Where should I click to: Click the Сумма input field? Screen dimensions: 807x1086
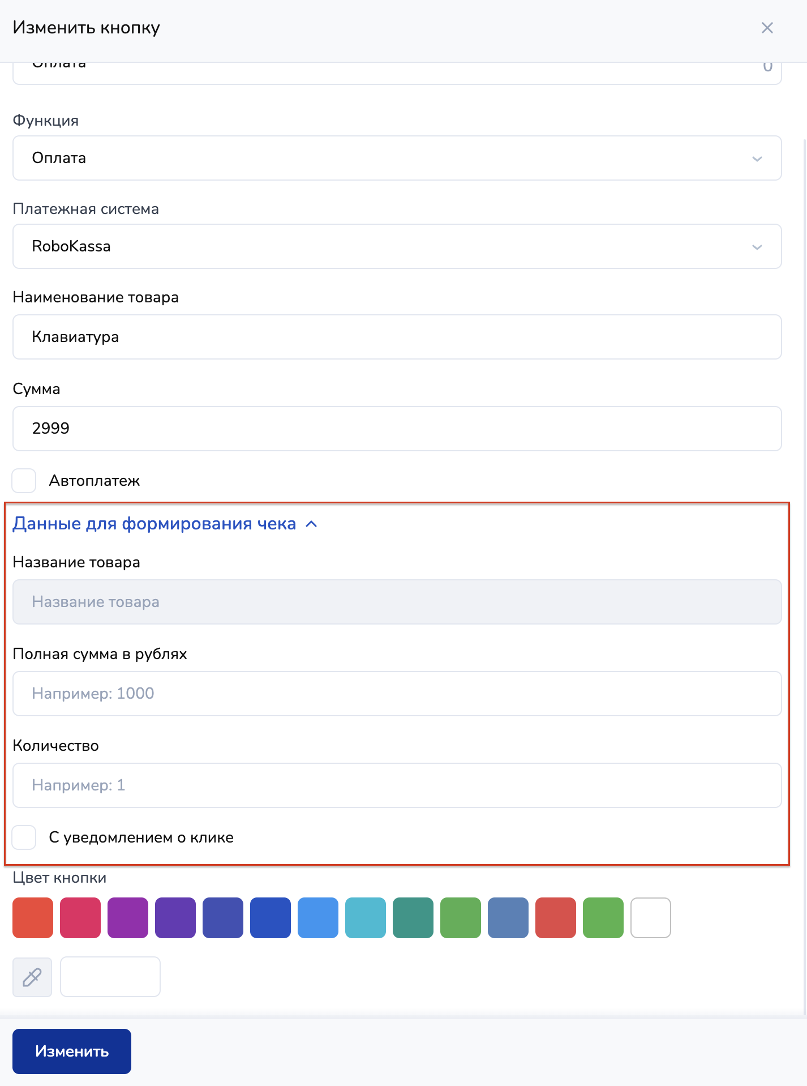(x=397, y=429)
